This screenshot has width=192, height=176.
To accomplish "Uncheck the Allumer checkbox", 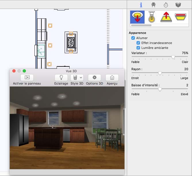I will tap(133, 38).
